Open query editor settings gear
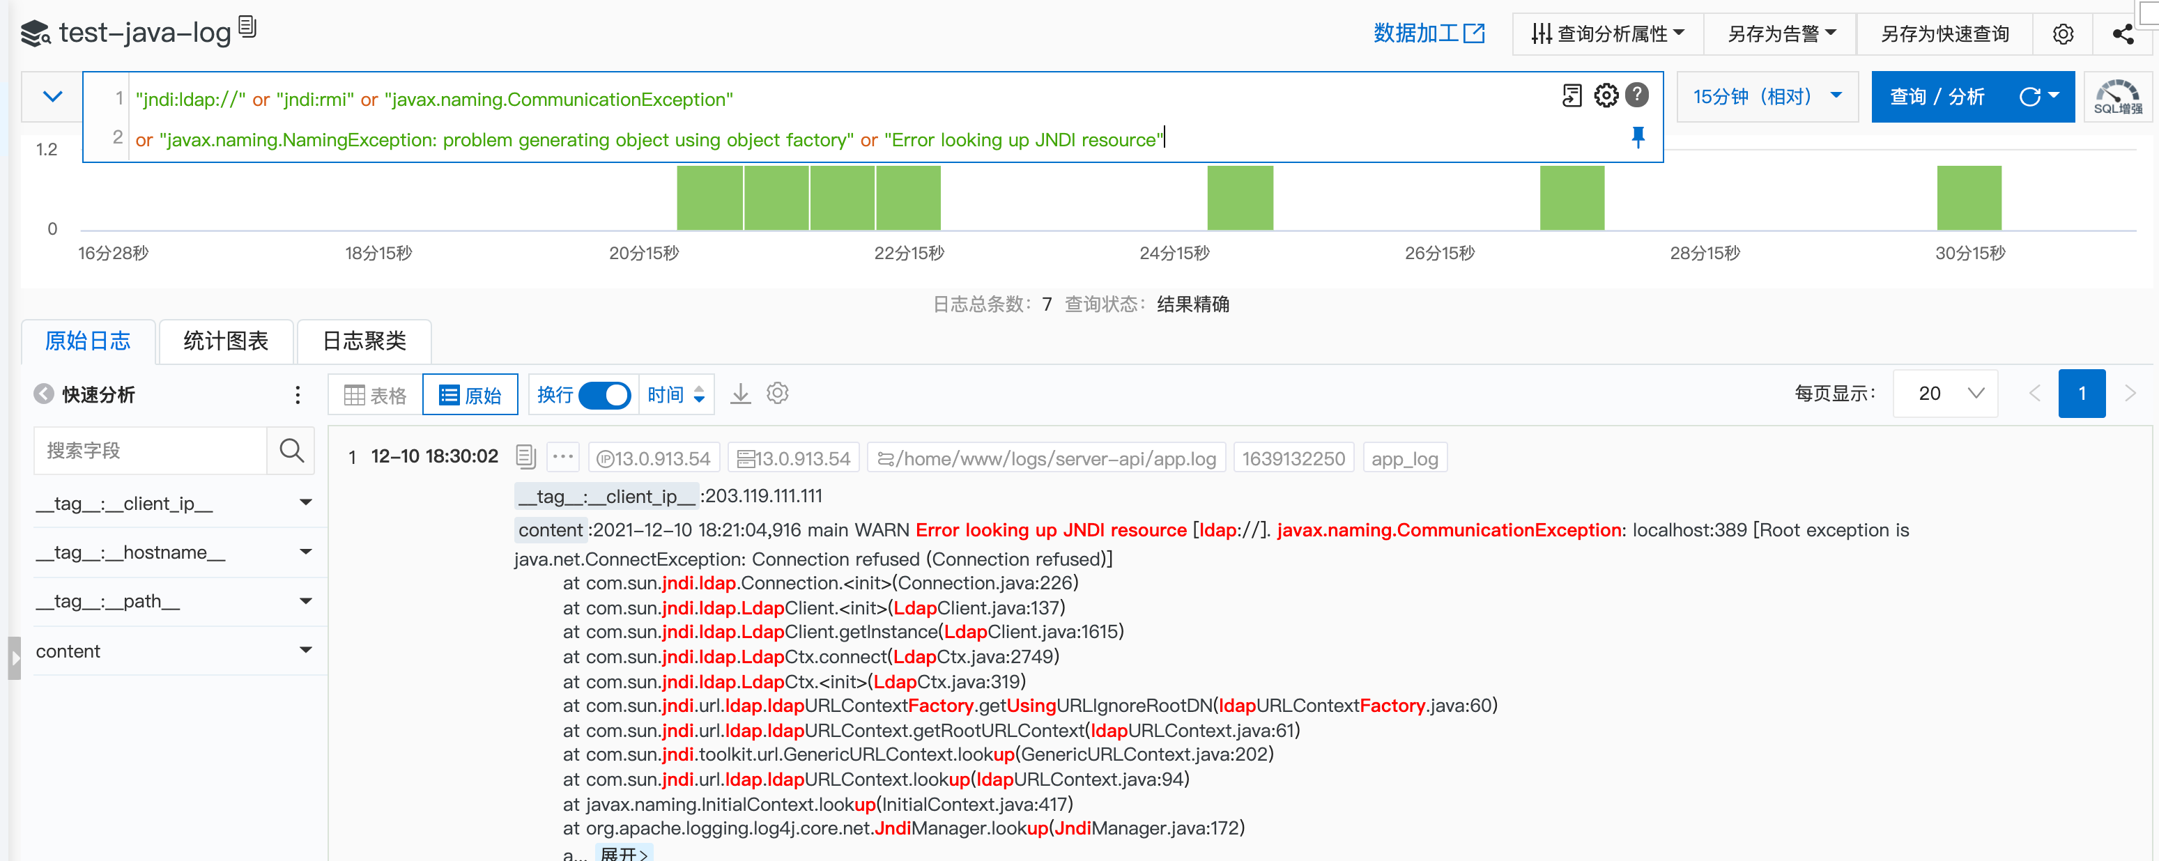2159x861 pixels. click(1606, 95)
